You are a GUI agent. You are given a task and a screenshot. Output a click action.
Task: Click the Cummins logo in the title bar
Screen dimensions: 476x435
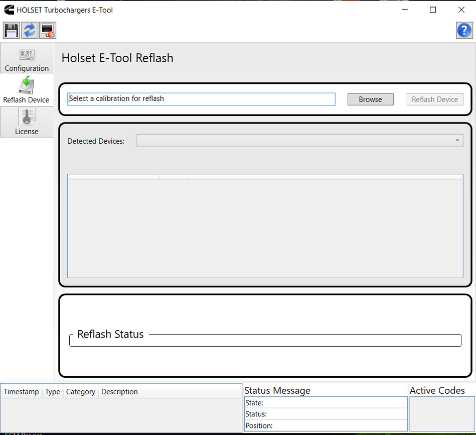tap(8, 10)
